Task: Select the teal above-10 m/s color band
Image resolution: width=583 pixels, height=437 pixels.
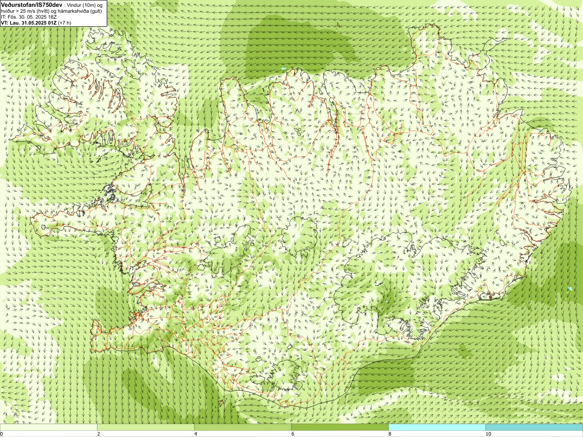Action: tap(534, 427)
